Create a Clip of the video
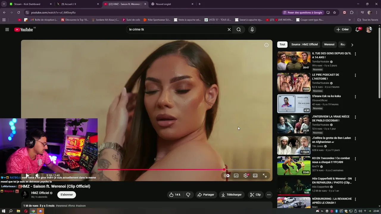This screenshot has height=214, width=381. pos(255,195)
